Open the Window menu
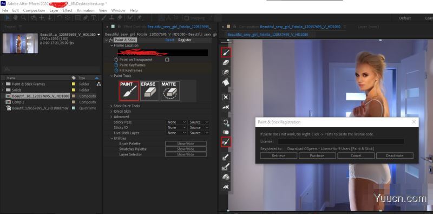 pyautogui.click(x=118, y=10)
